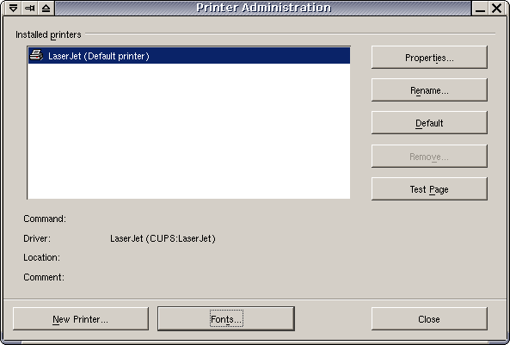Click the Close button at bottom right
This screenshot has height=345, width=510.
point(429,319)
